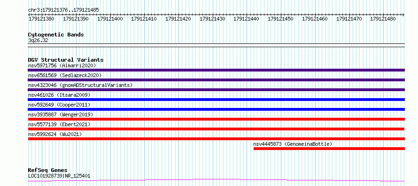Click the right arrow end of ruler
This screenshot has height=186, width=418.
[403, 15]
